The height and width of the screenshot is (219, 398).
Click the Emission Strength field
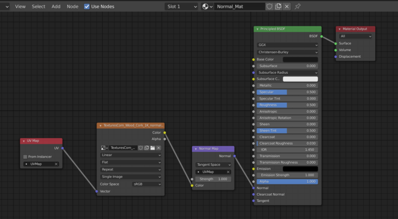[x=287, y=175]
